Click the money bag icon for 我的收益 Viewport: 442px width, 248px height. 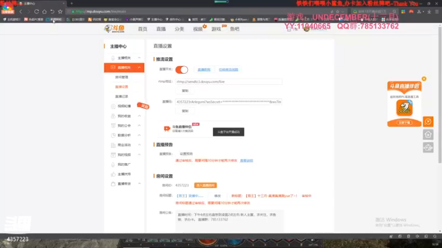click(x=113, y=116)
